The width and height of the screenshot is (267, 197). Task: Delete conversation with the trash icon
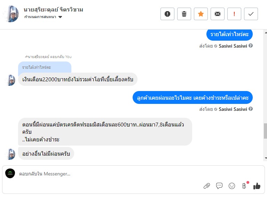coord(184,14)
